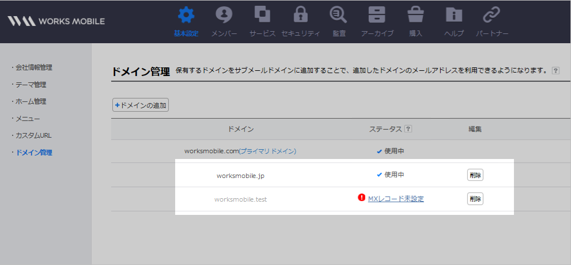Delete the worksmobile.test domain

[475, 199]
